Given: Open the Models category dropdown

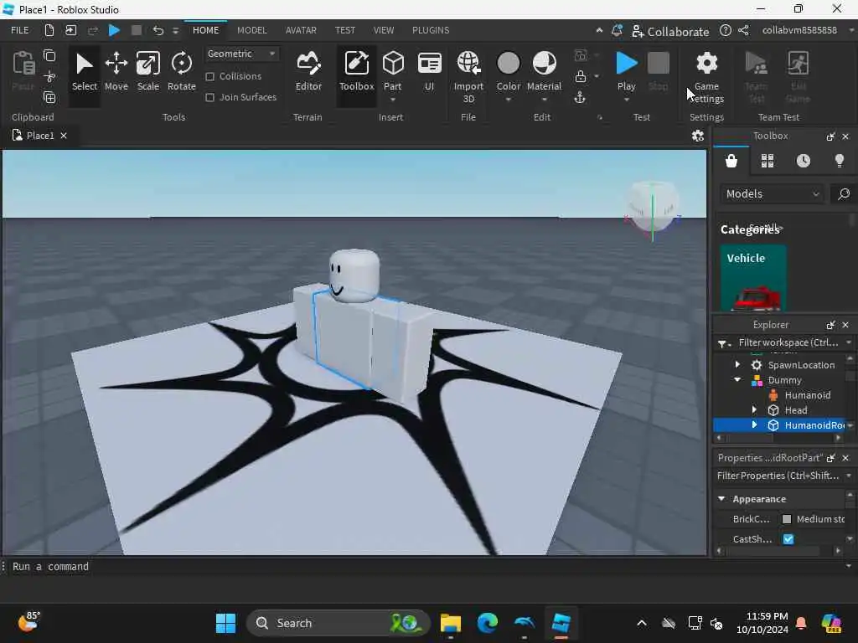Looking at the screenshot, I should pos(772,194).
